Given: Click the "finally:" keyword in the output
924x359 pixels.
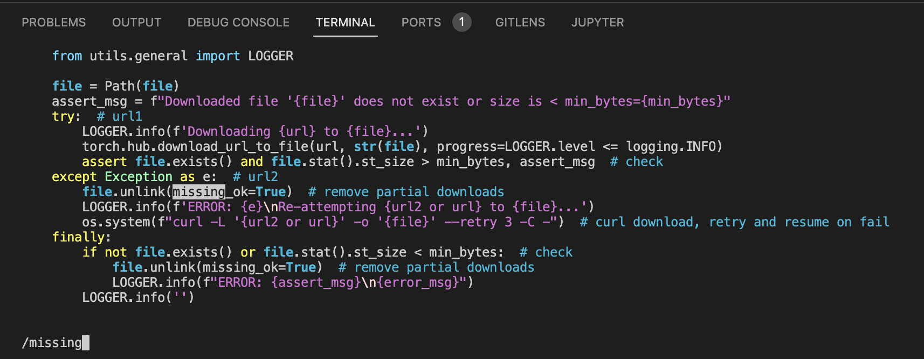Looking at the screenshot, I should [81, 237].
